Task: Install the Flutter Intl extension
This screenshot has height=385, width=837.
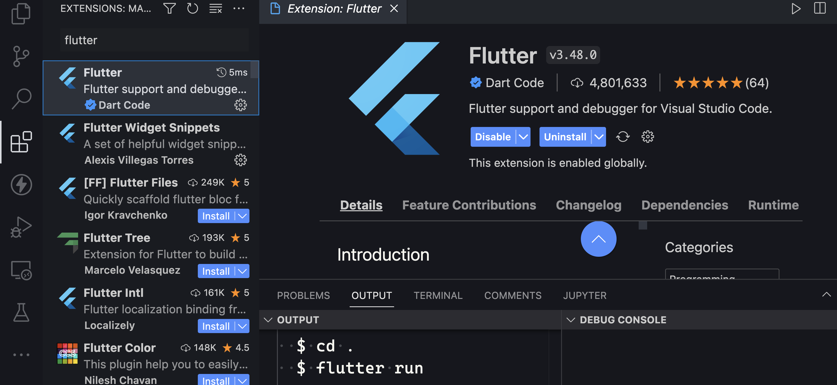Action: [x=216, y=326]
